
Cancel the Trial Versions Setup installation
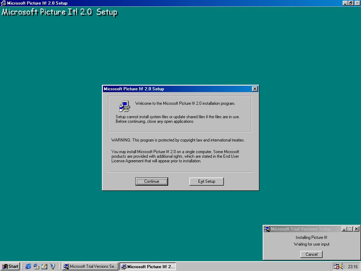pos(311,254)
